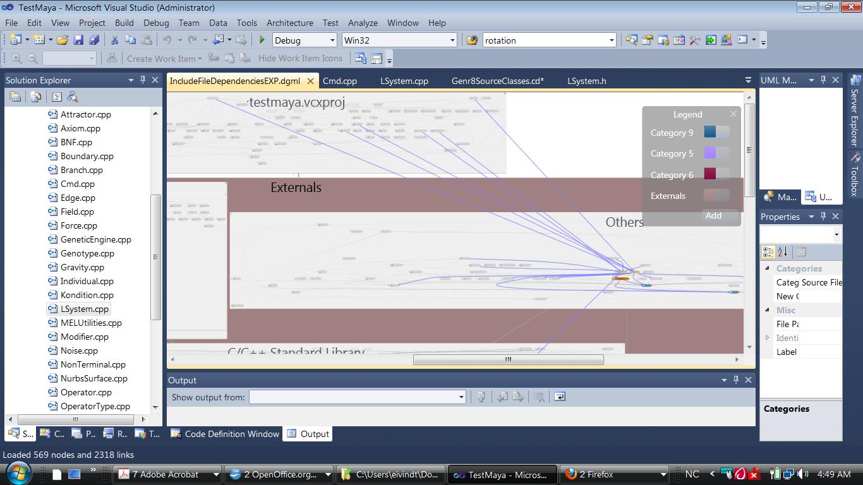Switch to the Cmd.cpp tab
Viewport: 863px width, 485px height.
click(340, 81)
